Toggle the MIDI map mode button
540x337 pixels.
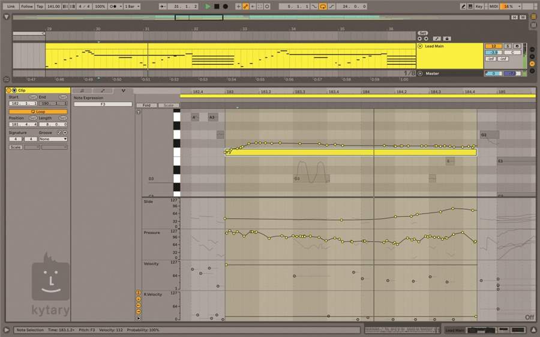coord(493,6)
